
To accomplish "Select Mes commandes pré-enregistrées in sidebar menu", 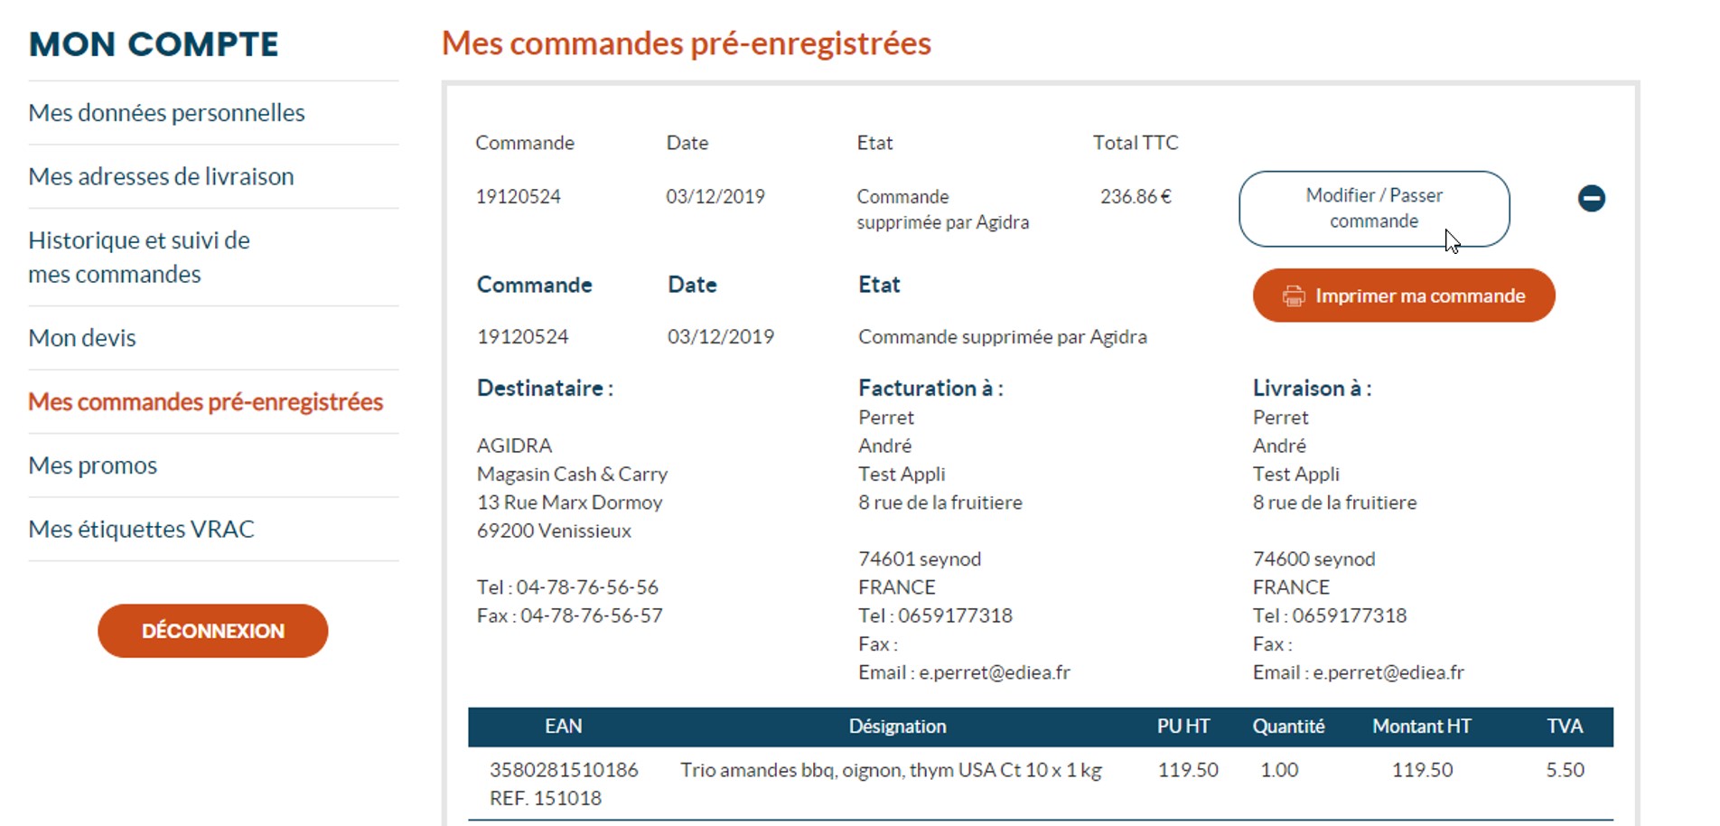I will 206,402.
